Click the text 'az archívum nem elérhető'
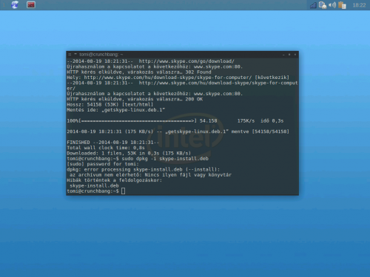Image resolution: width=370 pixels, height=277 pixels. pos(106,175)
